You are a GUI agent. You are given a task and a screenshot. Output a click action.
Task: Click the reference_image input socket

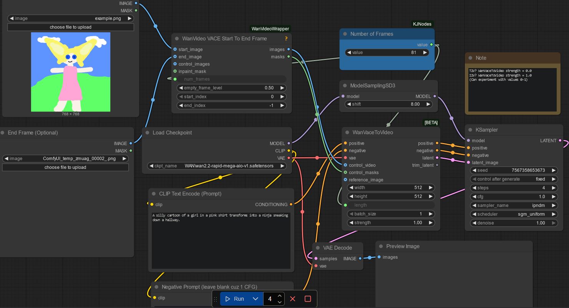point(345,180)
